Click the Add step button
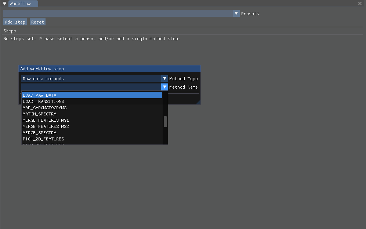 tap(15, 22)
